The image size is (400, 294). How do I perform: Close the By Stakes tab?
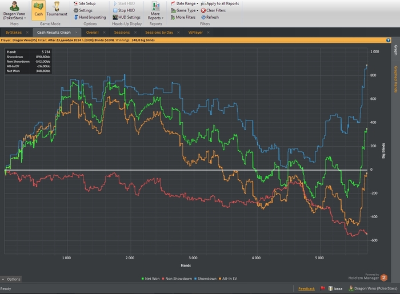pyautogui.click(x=27, y=33)
